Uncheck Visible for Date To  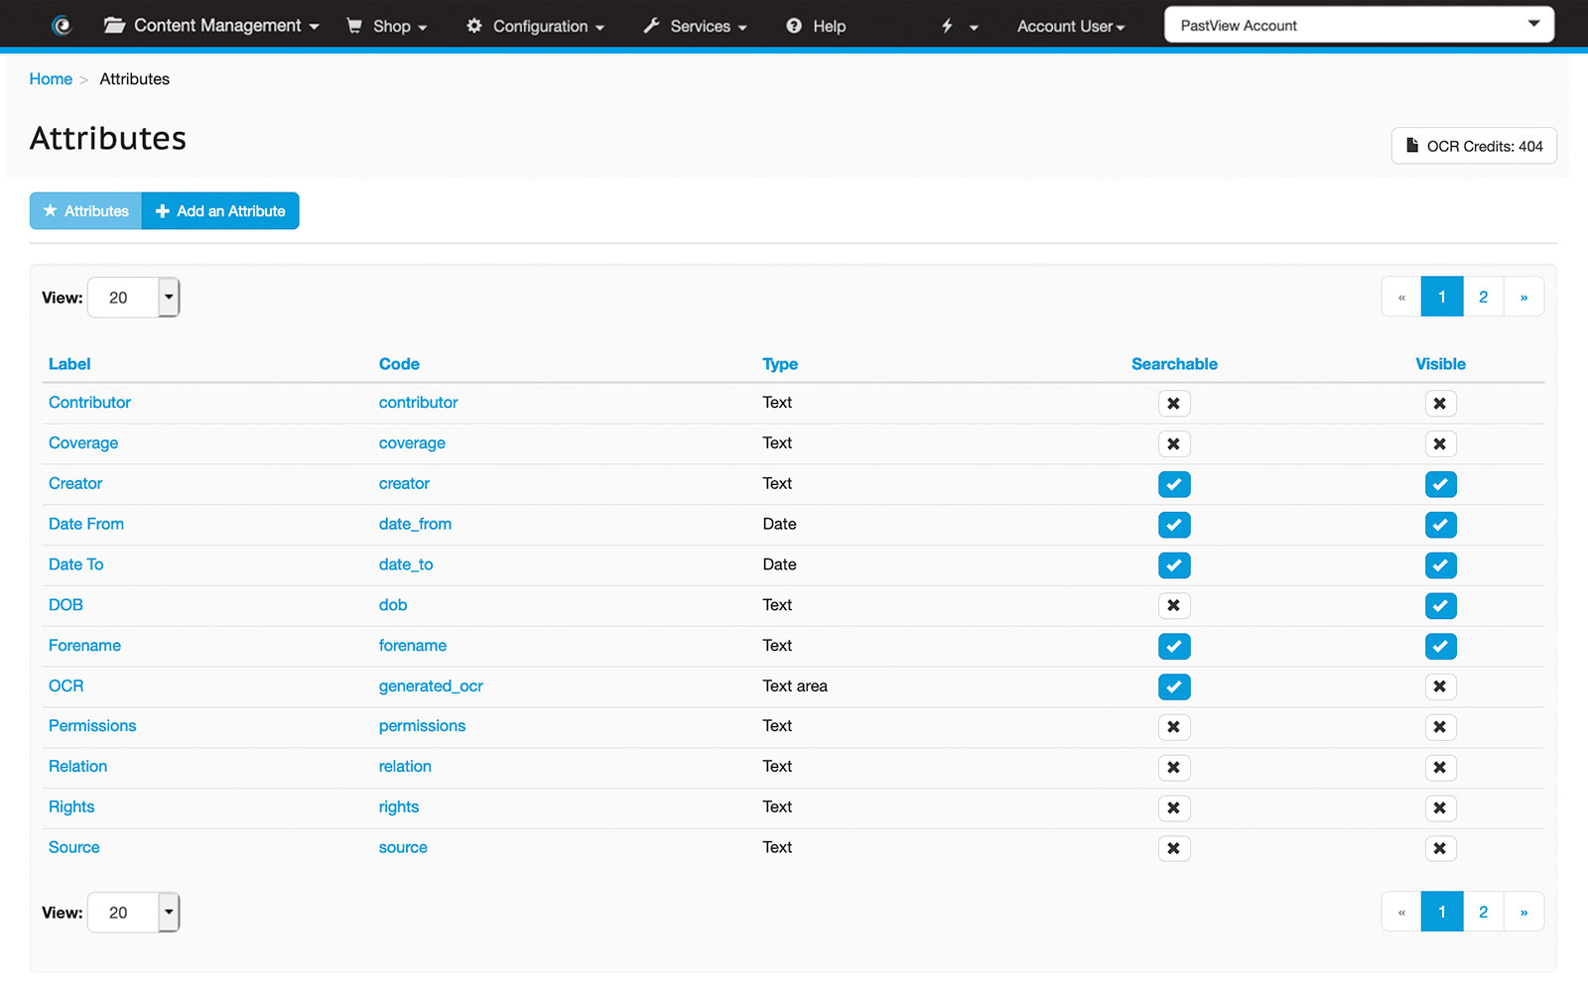[1440, 565]
